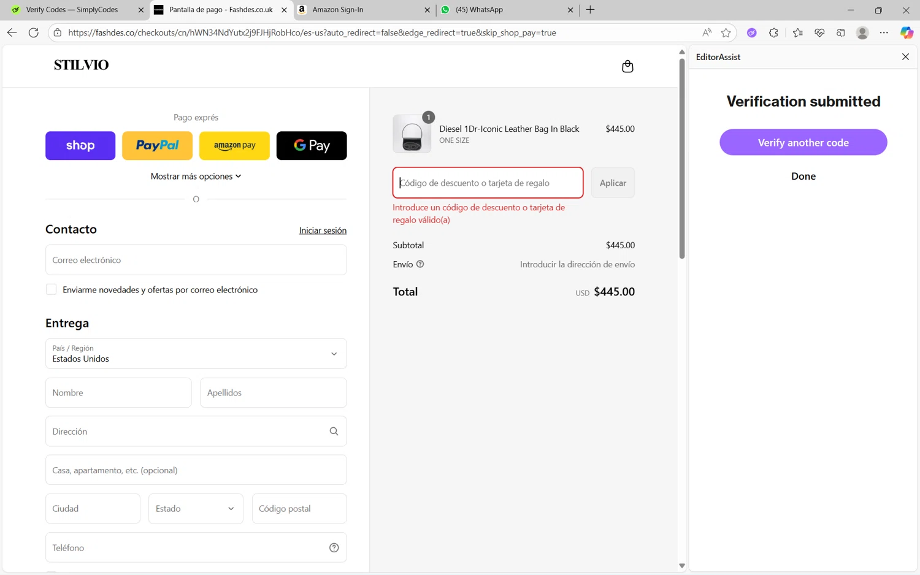Focus the discount code input field

pos(488,183)
